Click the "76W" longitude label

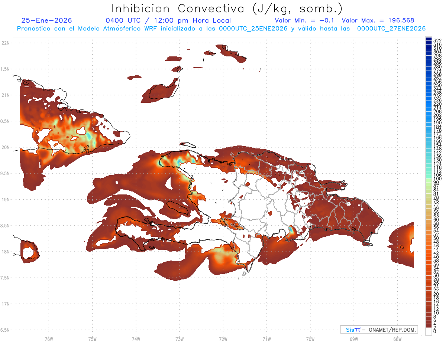click(49, 339)
